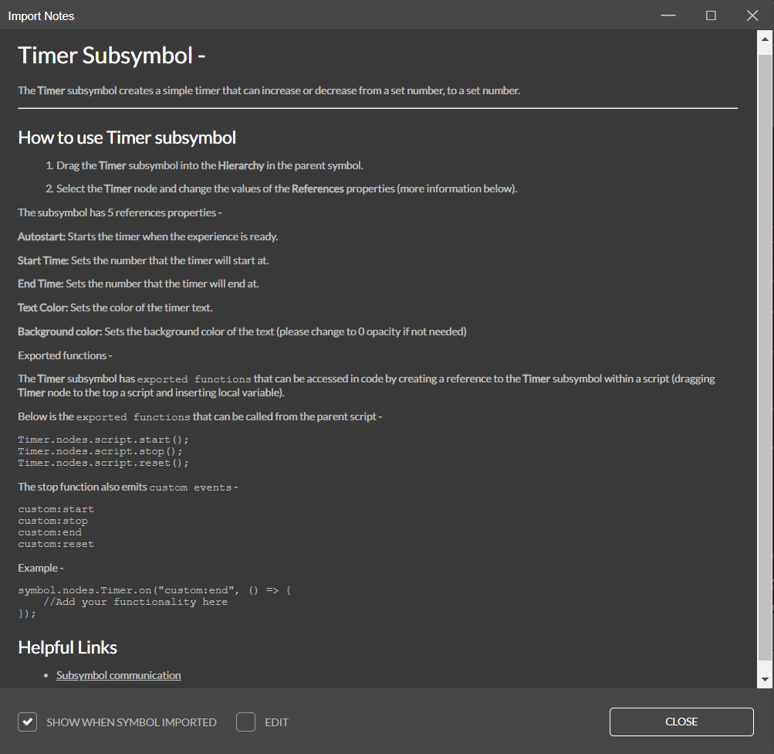Click the How to use Timer subsymbol heading

coord(127,138)
